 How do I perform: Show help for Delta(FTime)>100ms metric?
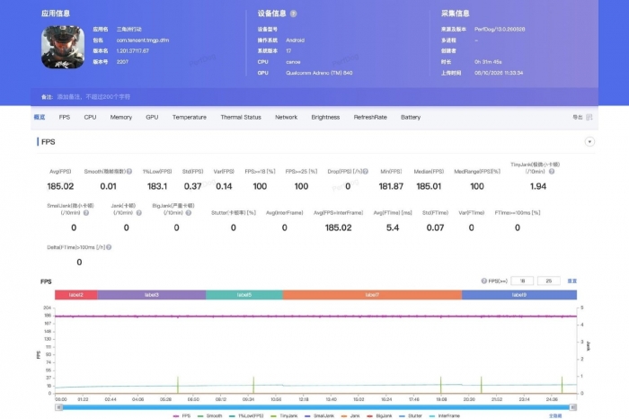pos(109,247)
